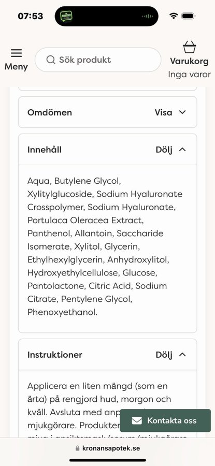Viewport: 215px width, 466px height.
Task: Collapse Instruktioner using the up chevron
Action: (x=182, y=355)
